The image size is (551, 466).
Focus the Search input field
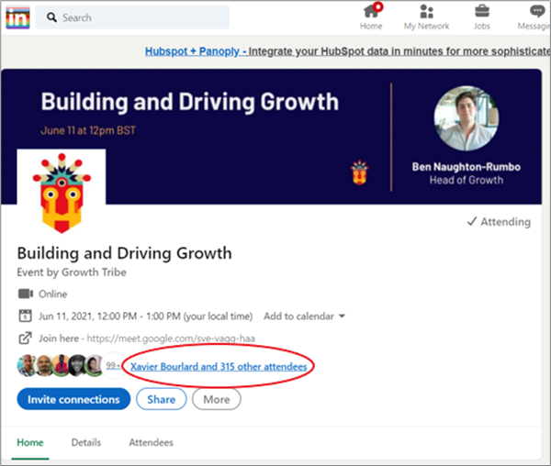[x=132, y=17]
